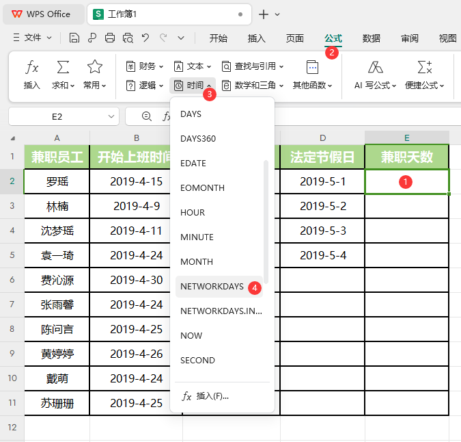Click the AutoSum sigma icon
The image size is (461, 442).
pyautogui.click(x=63, y=68)
